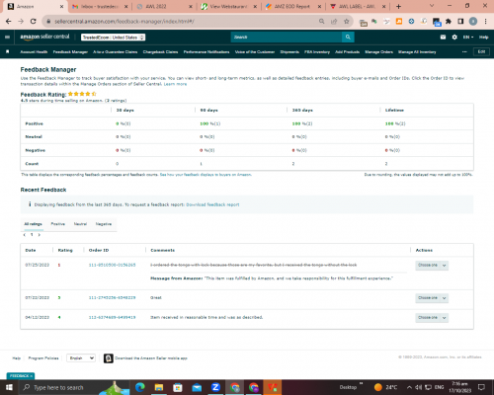494x395 pixels.
Task: Click the Amazon Seller Central logo
Action: click(44, 37)
